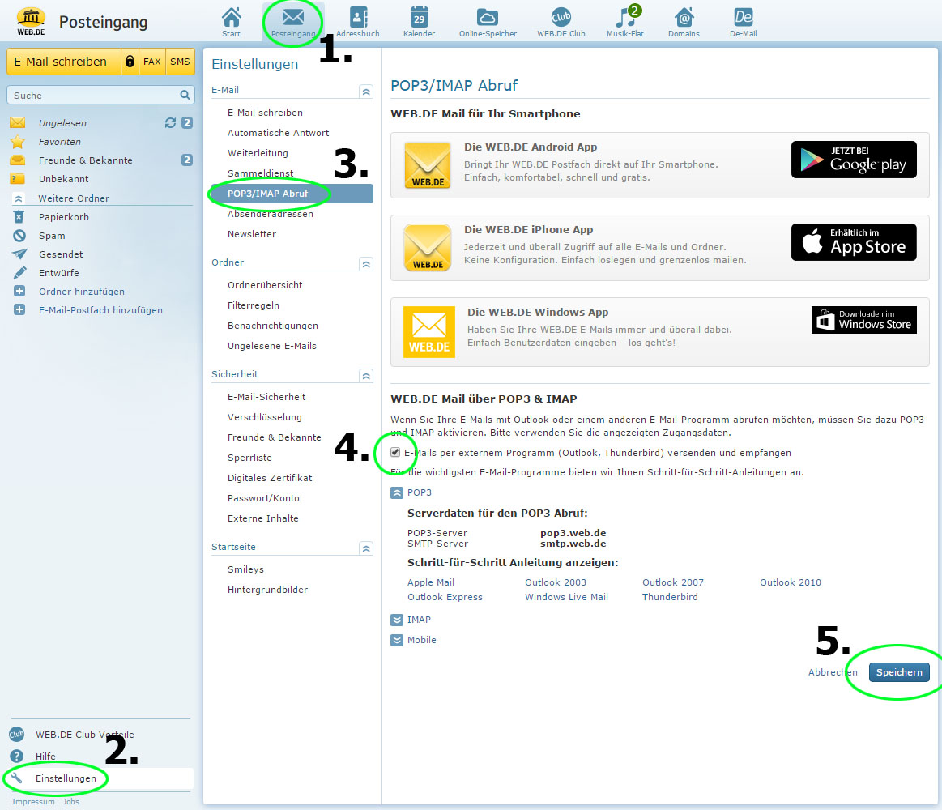The height and width of the screenshot is (810, 942).
Task: Click the search magnifier icon
Action: tap(185, 95)
